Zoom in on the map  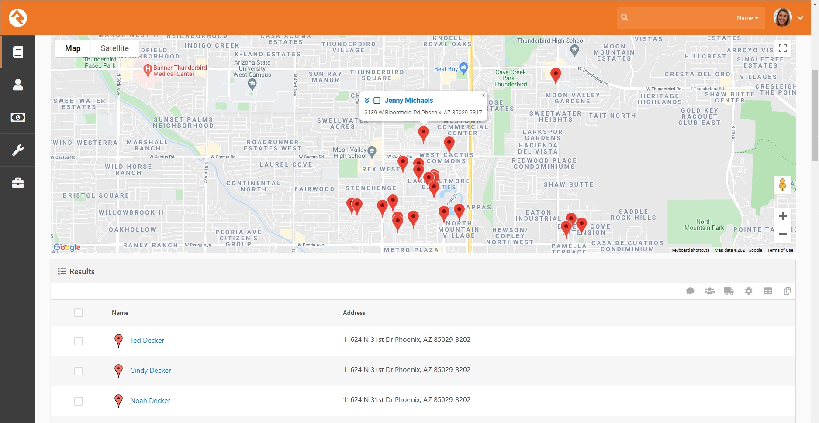point(783,216)
